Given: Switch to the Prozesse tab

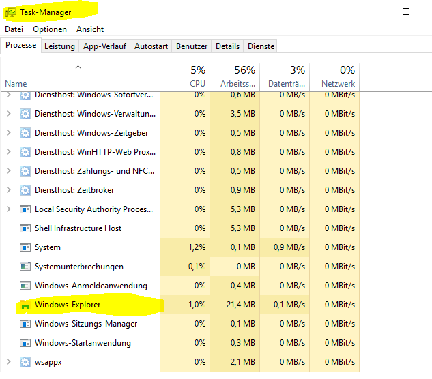Looking at the screenshot, I should coord(21,45).
